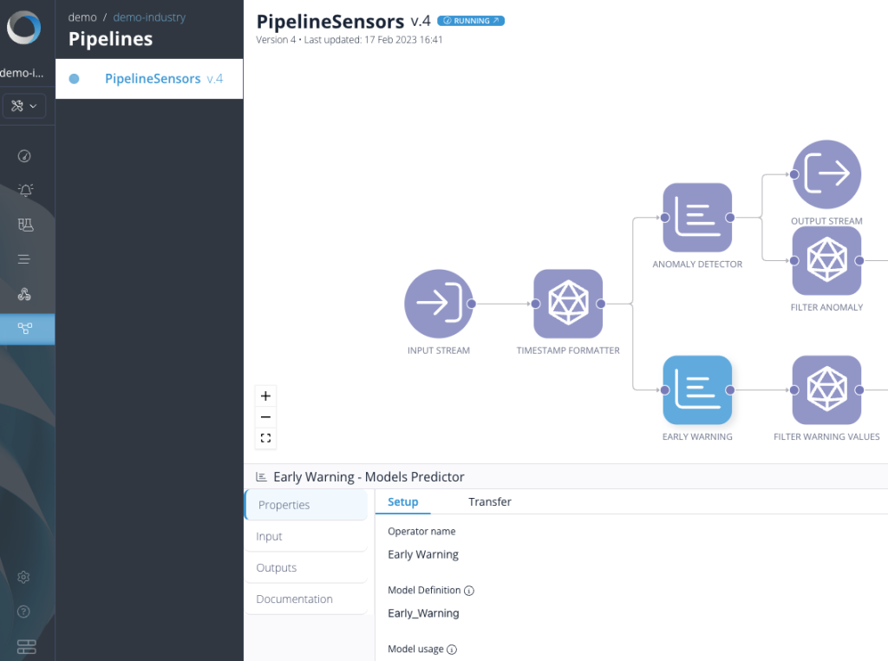Click the Anomaly Detector input port
The width and height of the screenshot is (888, 661).
tap(665, 218)
